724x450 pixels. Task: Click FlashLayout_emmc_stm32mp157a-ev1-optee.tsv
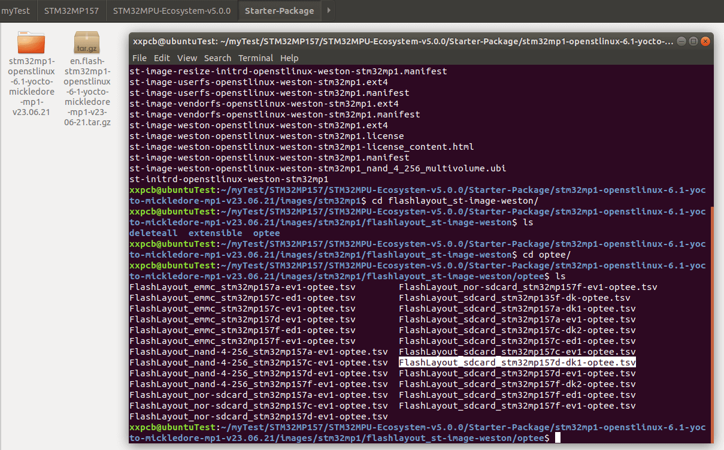243,287
